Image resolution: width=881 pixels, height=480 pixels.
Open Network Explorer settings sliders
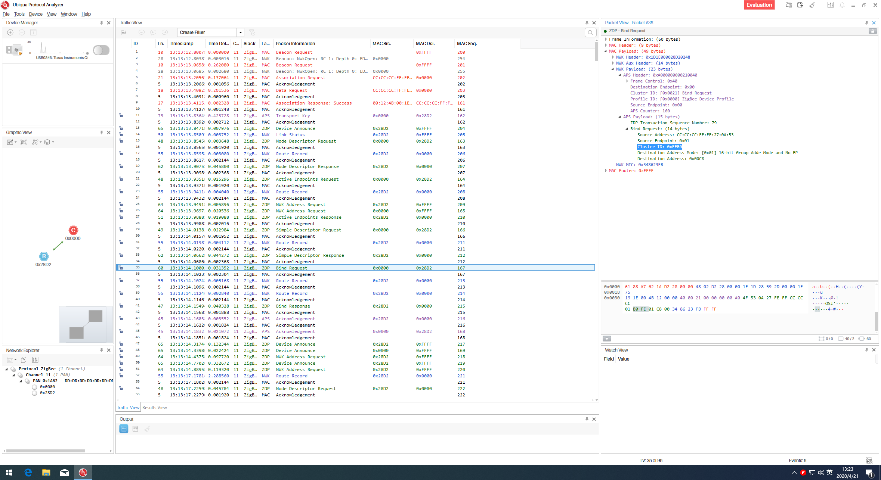point(35,360)
